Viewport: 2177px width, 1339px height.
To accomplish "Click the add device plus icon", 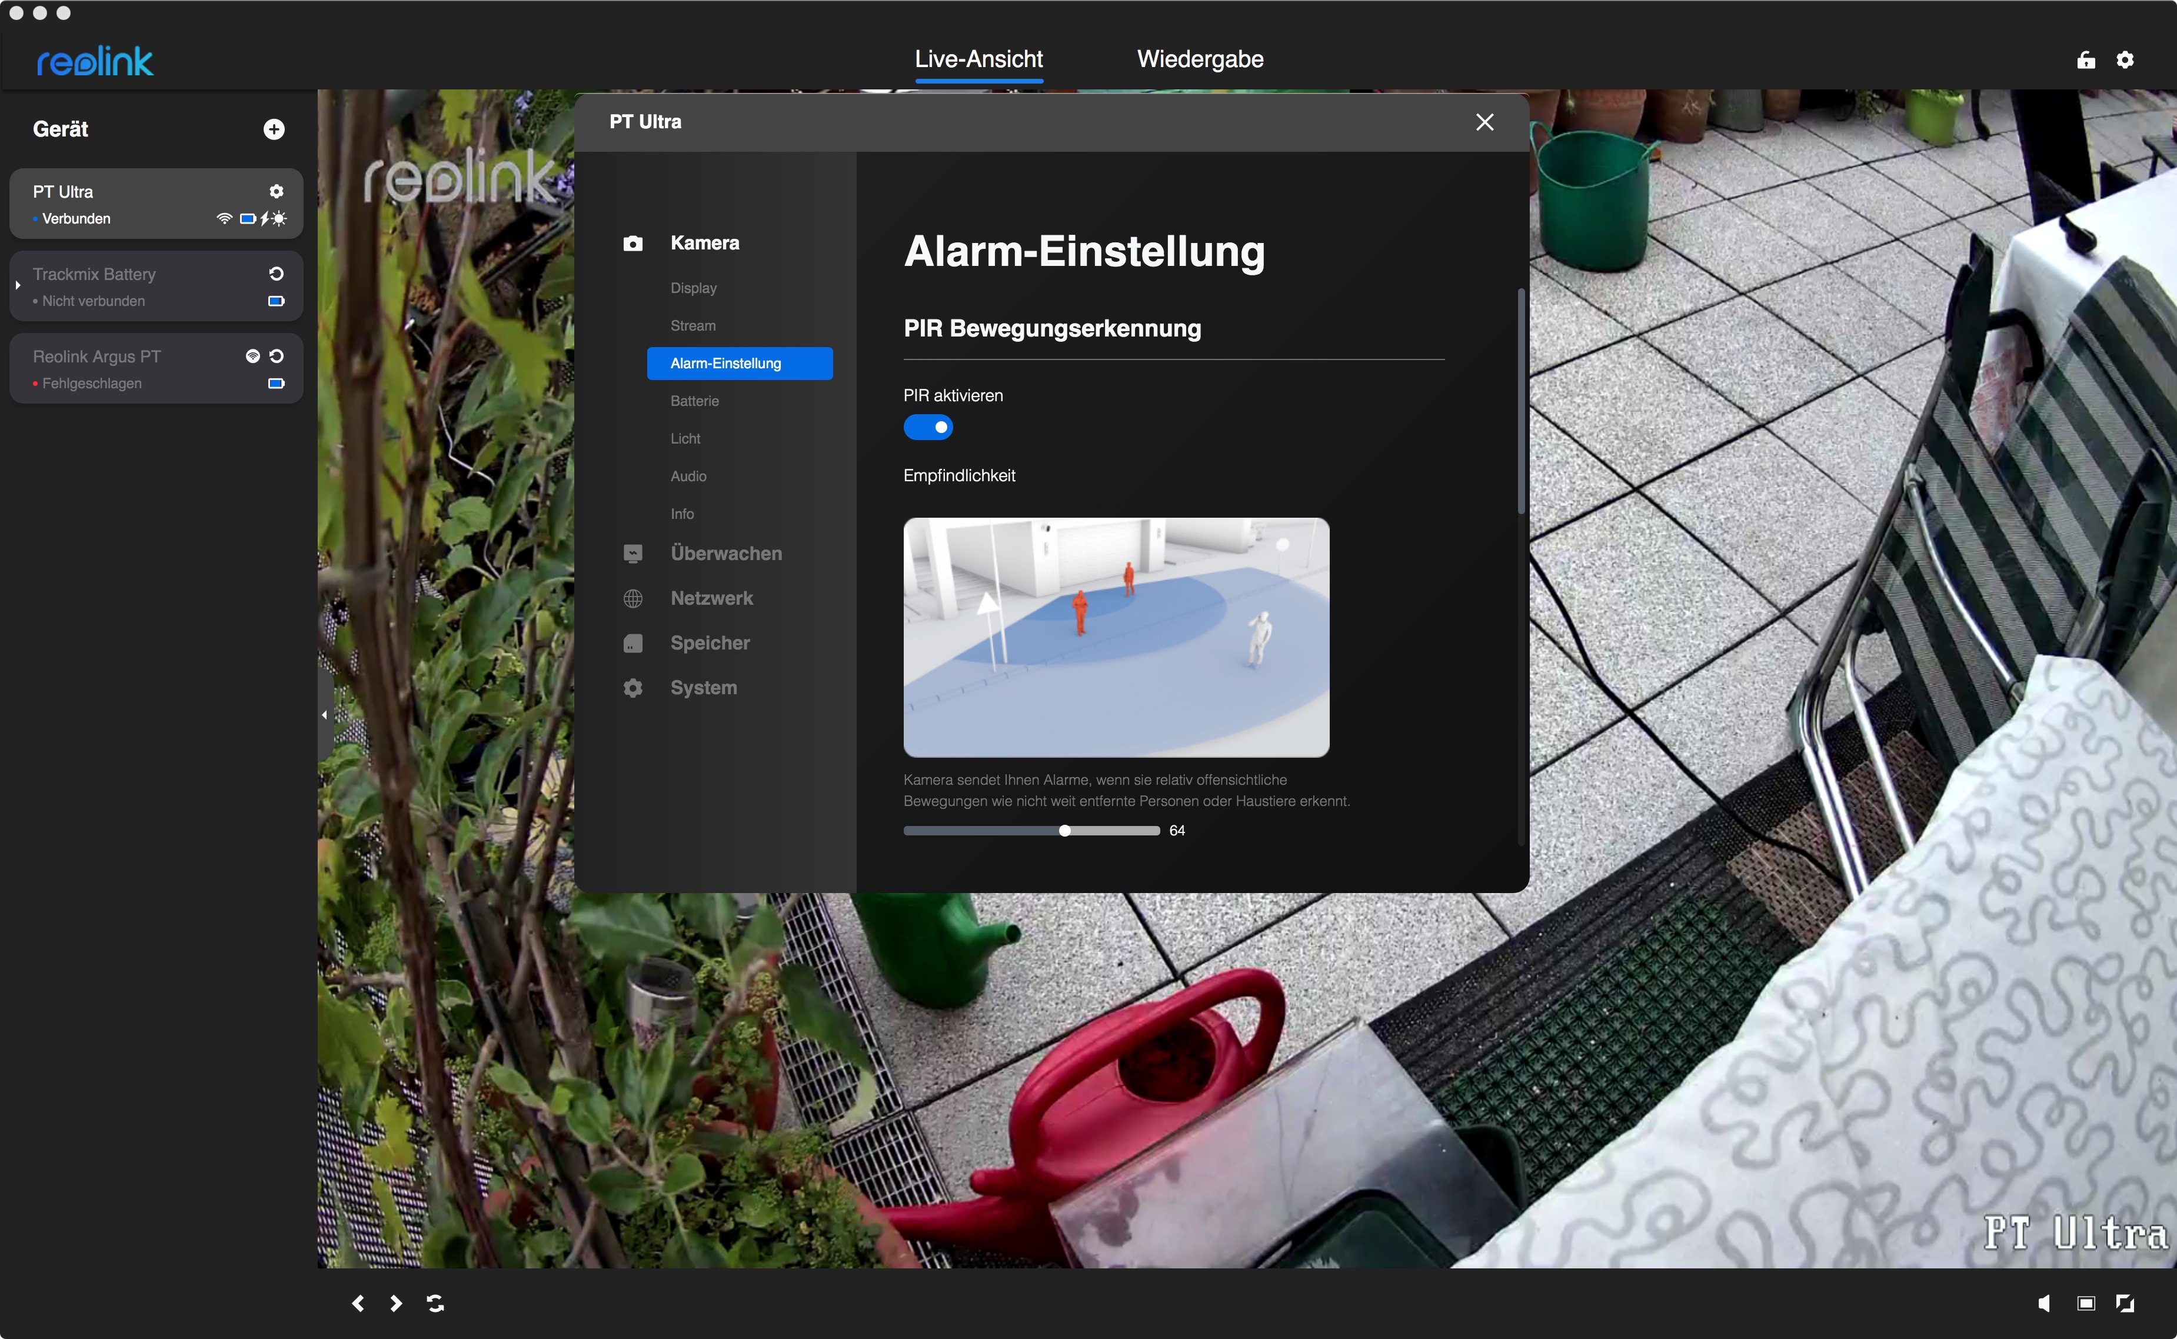I will point(274,129).
